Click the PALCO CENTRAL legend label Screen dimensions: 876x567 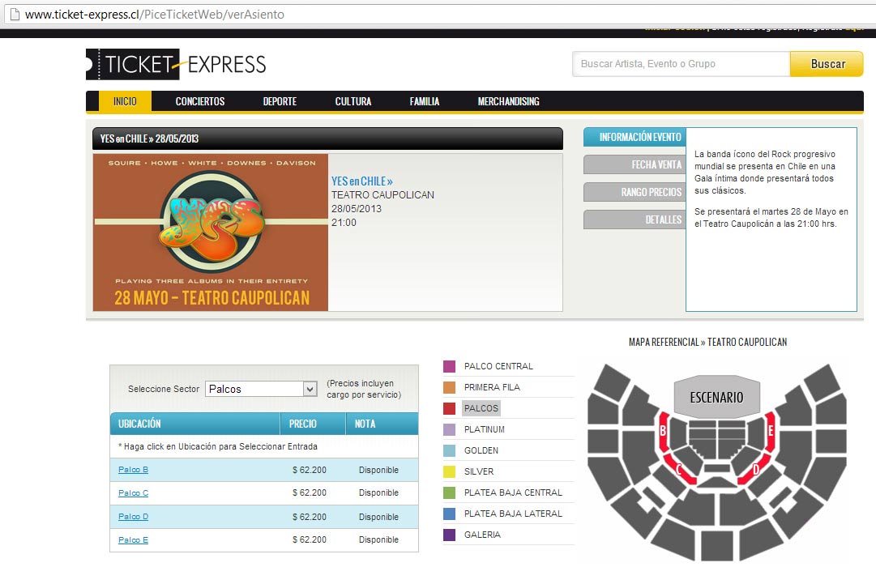coord(498,366)
